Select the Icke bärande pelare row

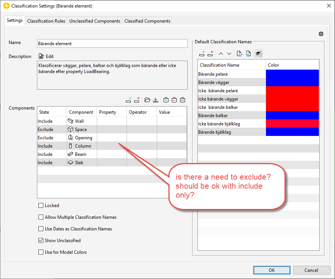(258, 90)
